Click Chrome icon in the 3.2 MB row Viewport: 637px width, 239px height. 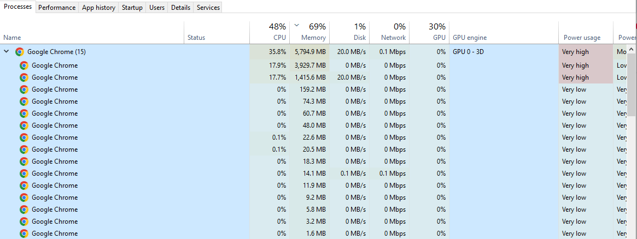coord(24,221)
